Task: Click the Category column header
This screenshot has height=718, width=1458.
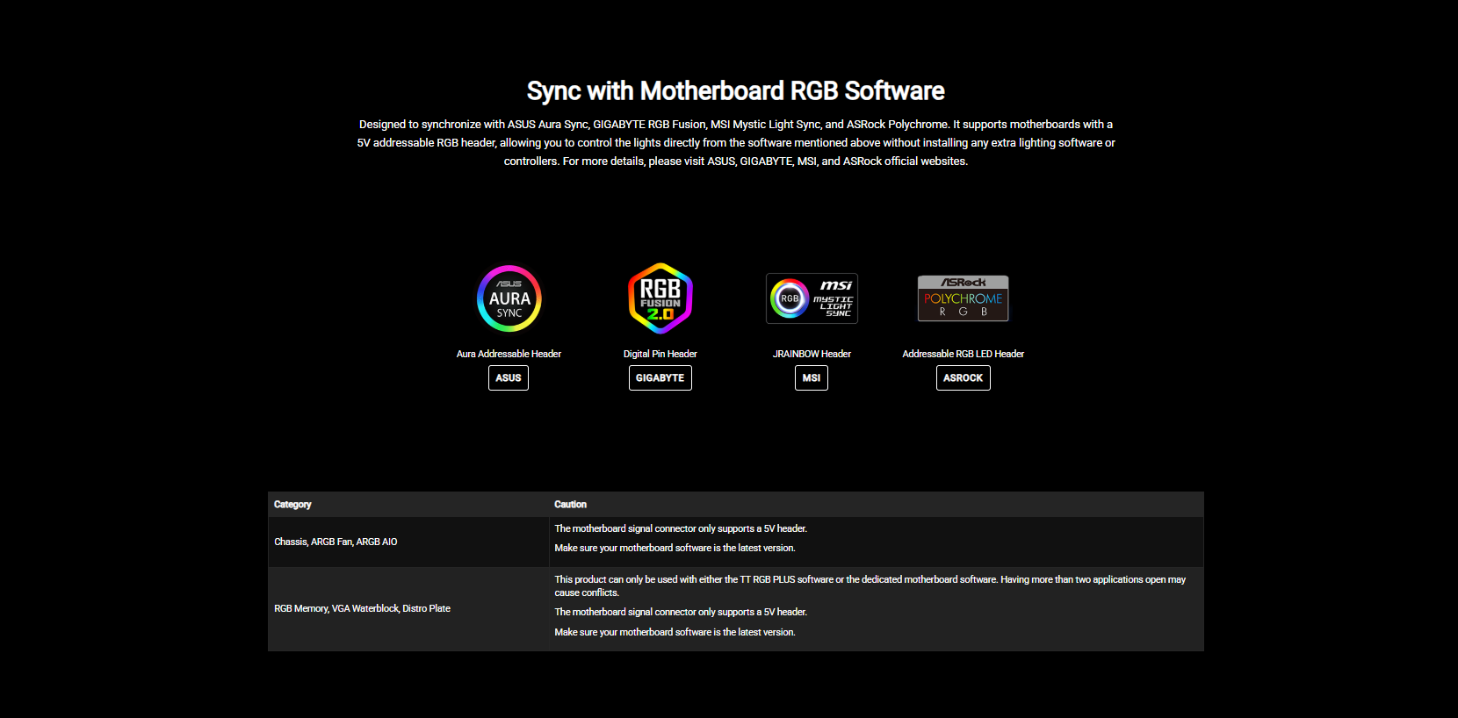Action: (x=292, y=505)
